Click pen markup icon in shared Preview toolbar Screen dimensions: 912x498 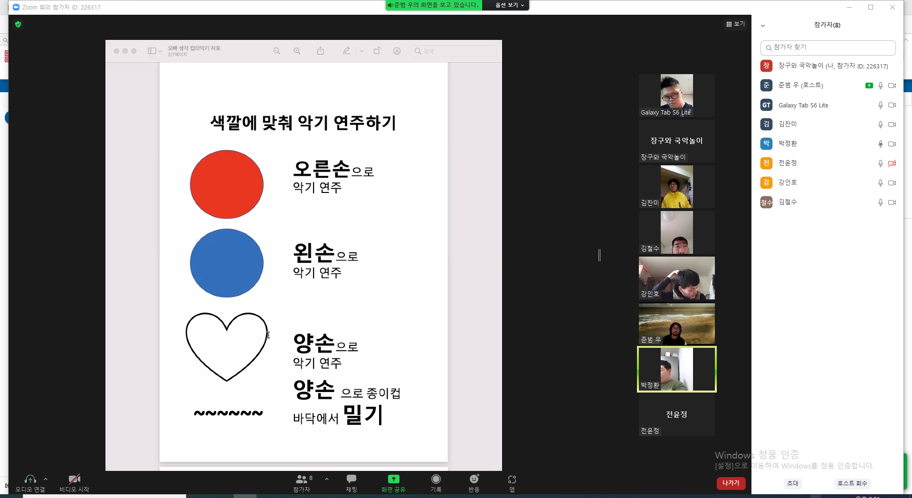[x=346, y=51]
